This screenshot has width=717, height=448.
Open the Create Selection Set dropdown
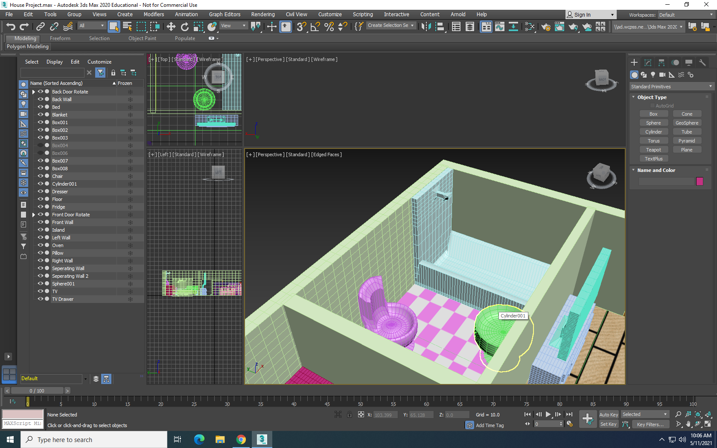pos(391,26)
